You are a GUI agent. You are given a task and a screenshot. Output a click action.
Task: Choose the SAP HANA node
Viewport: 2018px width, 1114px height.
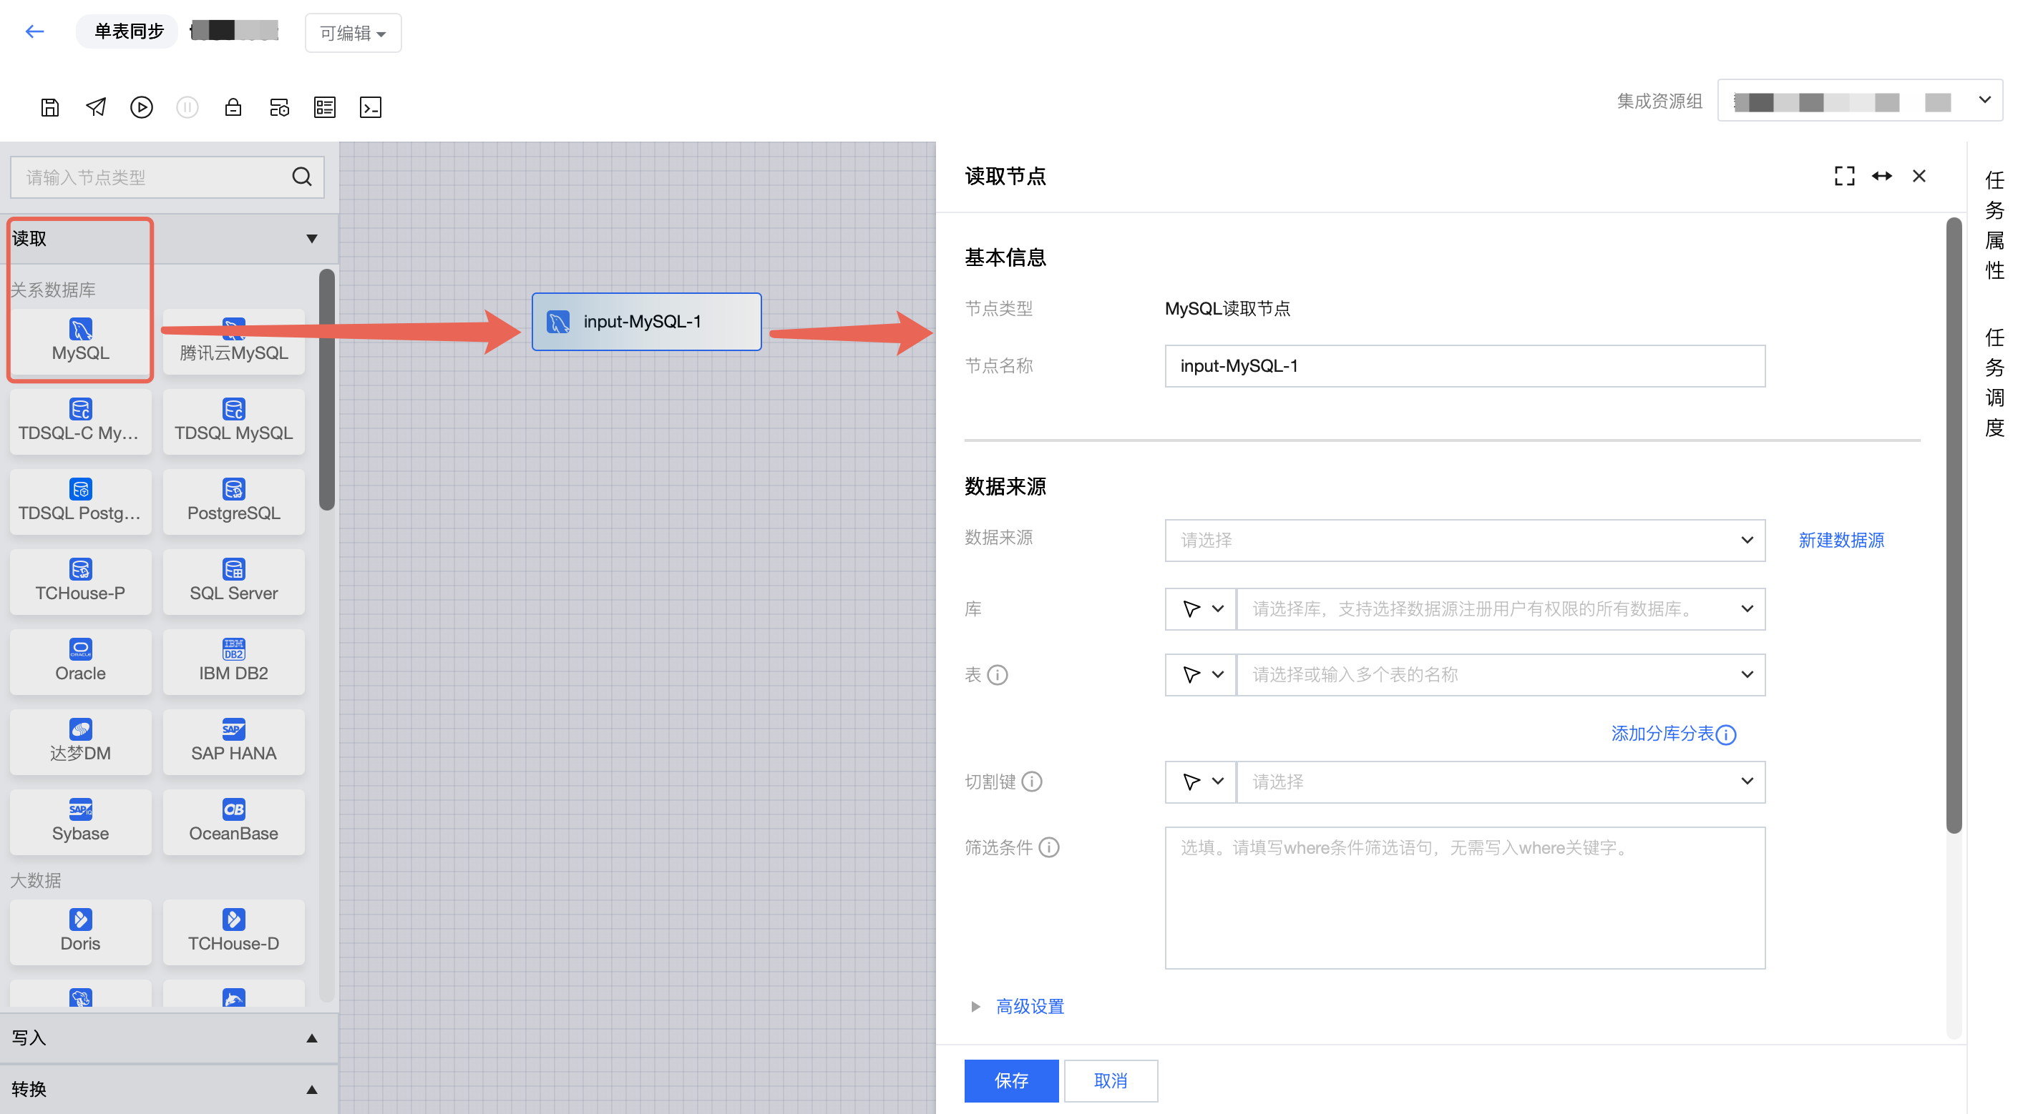coord(233,741)
